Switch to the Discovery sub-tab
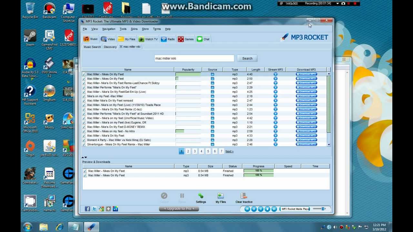The width and height of the screenshot is (413, 232). (x=110, y=47)
